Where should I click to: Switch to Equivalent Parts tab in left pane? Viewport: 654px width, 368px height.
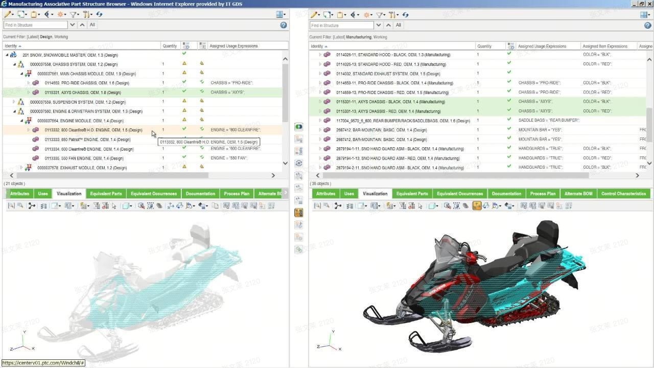point(106,194)
